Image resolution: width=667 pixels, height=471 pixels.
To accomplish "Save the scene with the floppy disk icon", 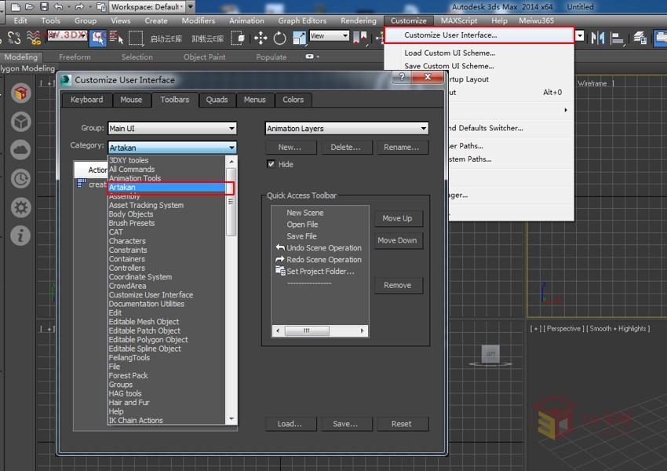I will coord(44,6).
